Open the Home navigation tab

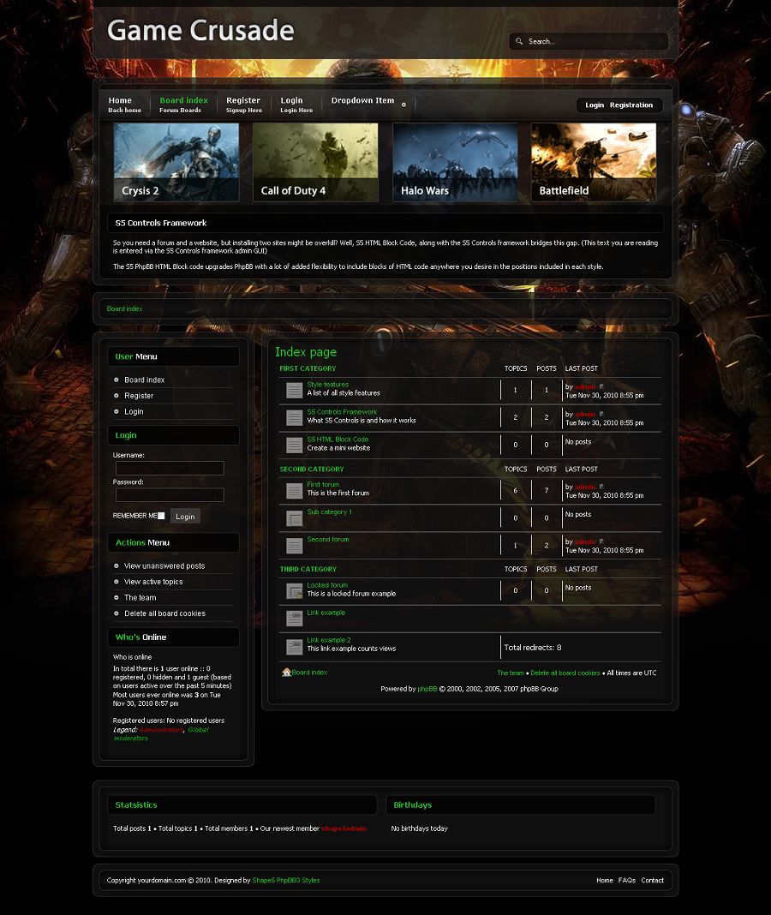(124, 105)
